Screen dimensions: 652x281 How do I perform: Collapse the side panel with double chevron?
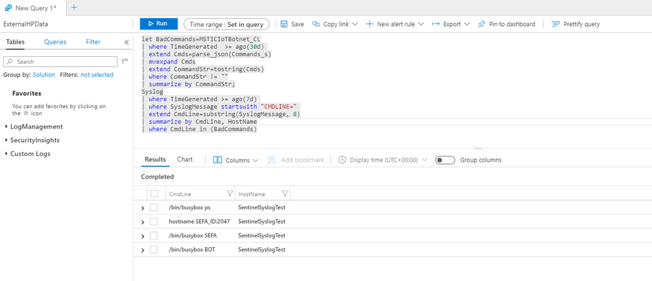[x=127, y=42]
